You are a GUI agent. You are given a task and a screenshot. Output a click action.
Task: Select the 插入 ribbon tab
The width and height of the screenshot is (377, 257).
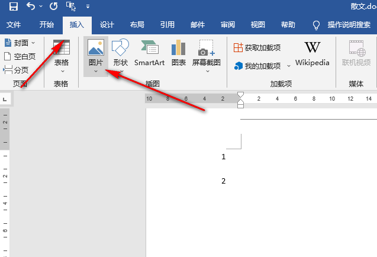77,25
